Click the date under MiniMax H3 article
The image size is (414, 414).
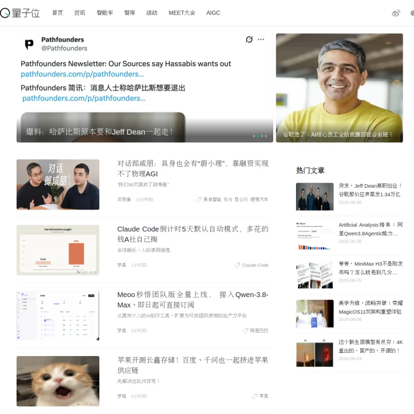pyautogui.click(x=350, y=280)
